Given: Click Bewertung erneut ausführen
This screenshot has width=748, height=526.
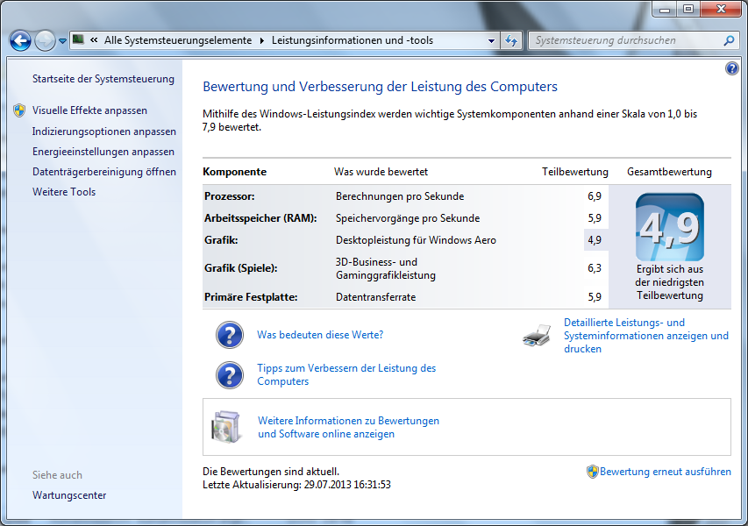Looking at the screenshot, I should pos(665,472).
